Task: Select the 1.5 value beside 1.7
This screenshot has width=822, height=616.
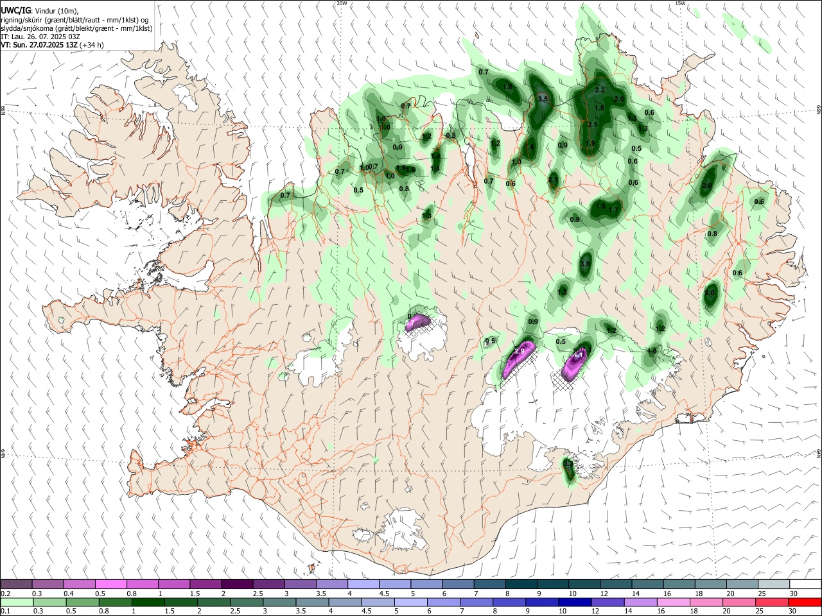Action: (601, 206)
